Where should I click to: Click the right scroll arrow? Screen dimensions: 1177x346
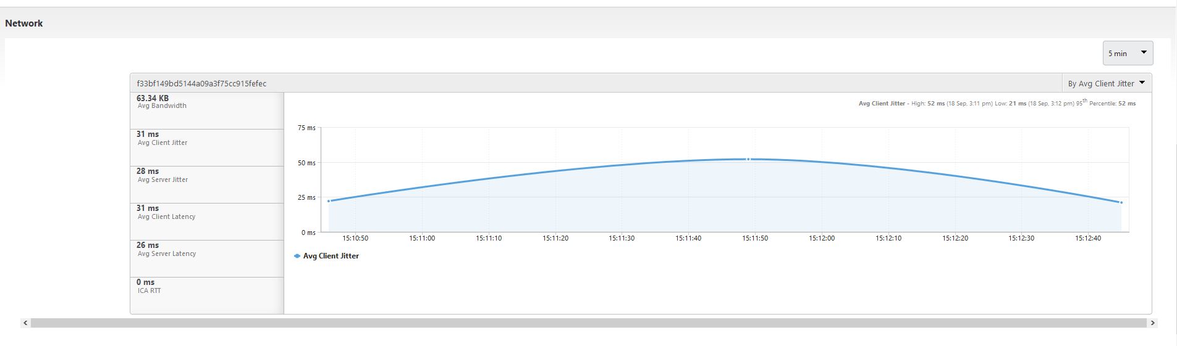pyautogui.click(x=1153, y=323)
